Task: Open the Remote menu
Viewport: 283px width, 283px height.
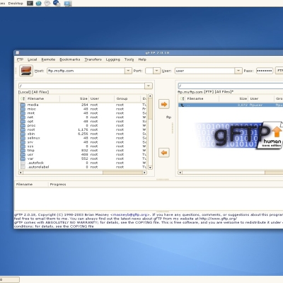Action: click(48, 59)
